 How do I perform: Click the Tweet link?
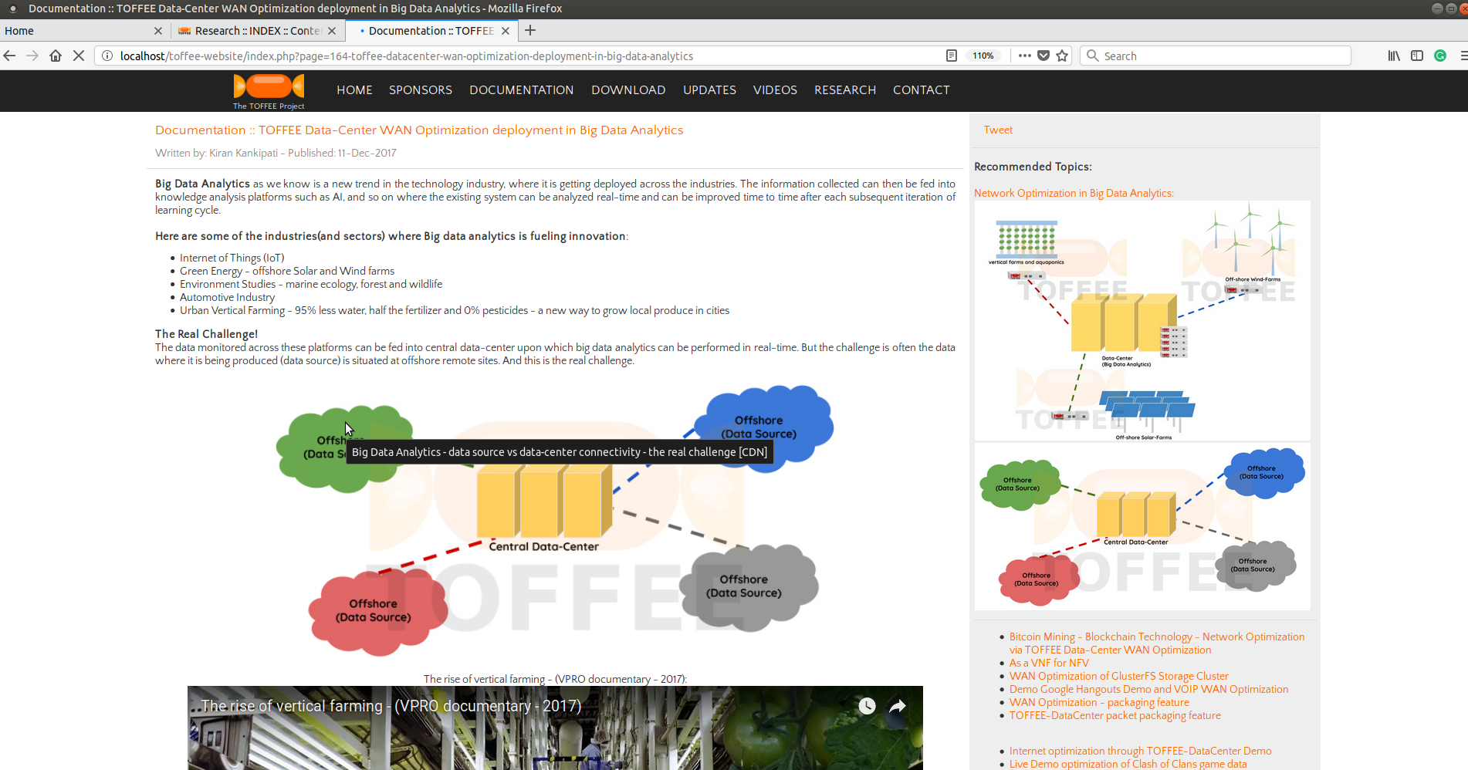click(x=998, y=130)
